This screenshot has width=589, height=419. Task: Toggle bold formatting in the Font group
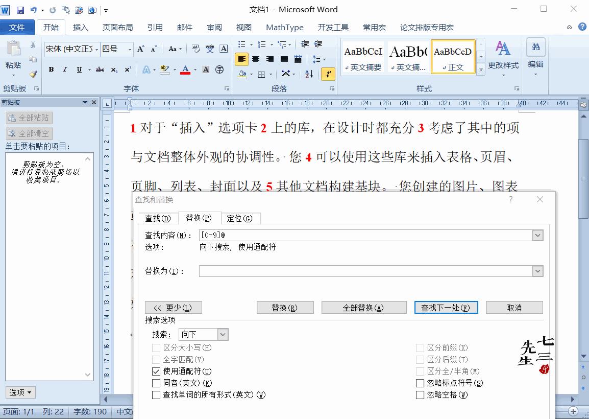(x=51, y=69)
